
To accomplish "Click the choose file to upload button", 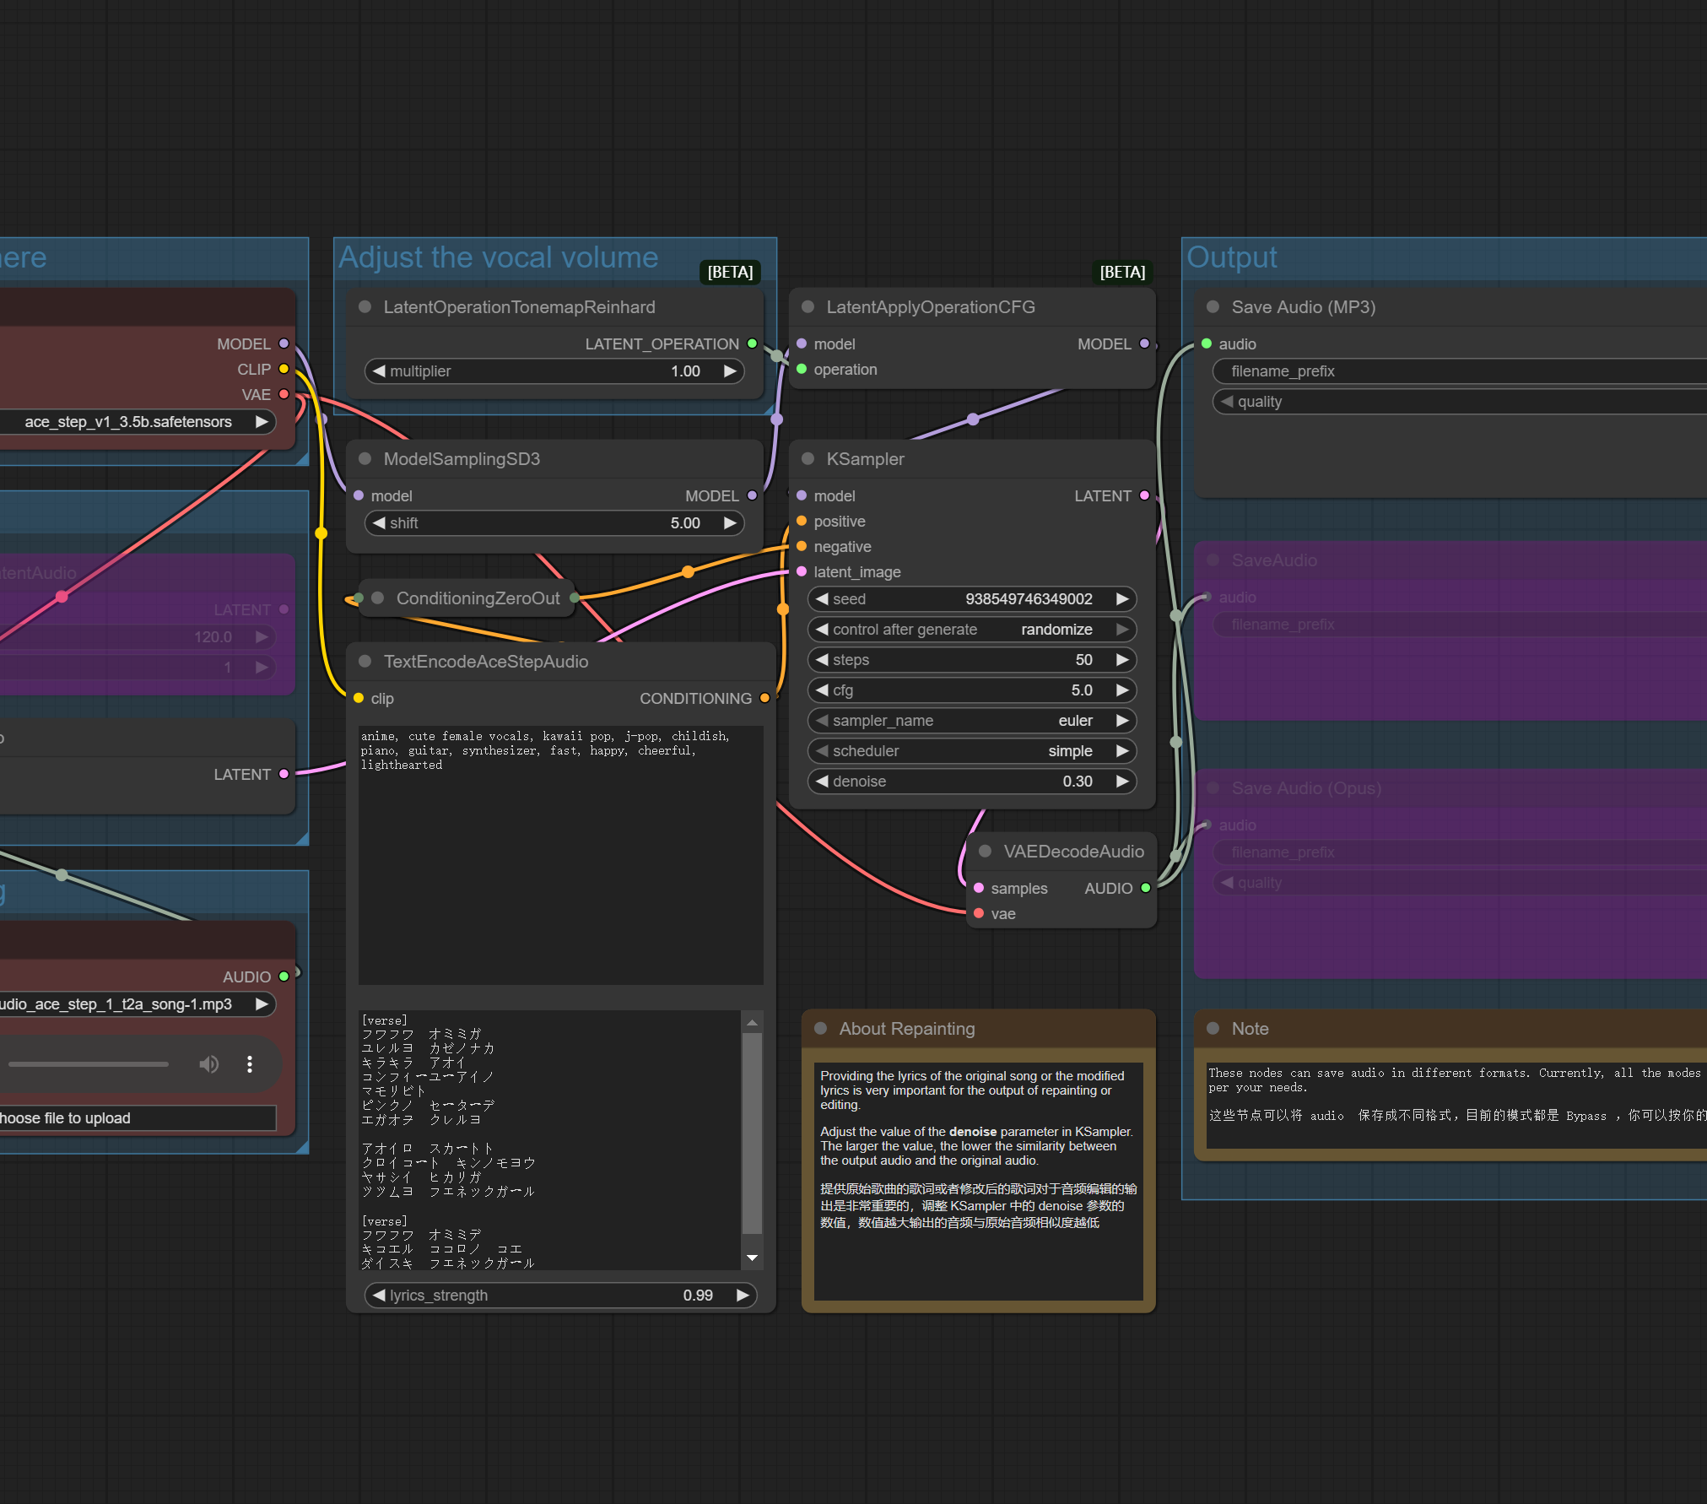I will (x=135, y=1118).
